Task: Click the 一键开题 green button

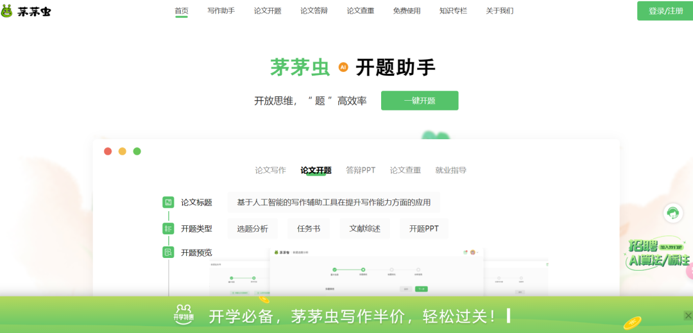Action: (420, 101)
